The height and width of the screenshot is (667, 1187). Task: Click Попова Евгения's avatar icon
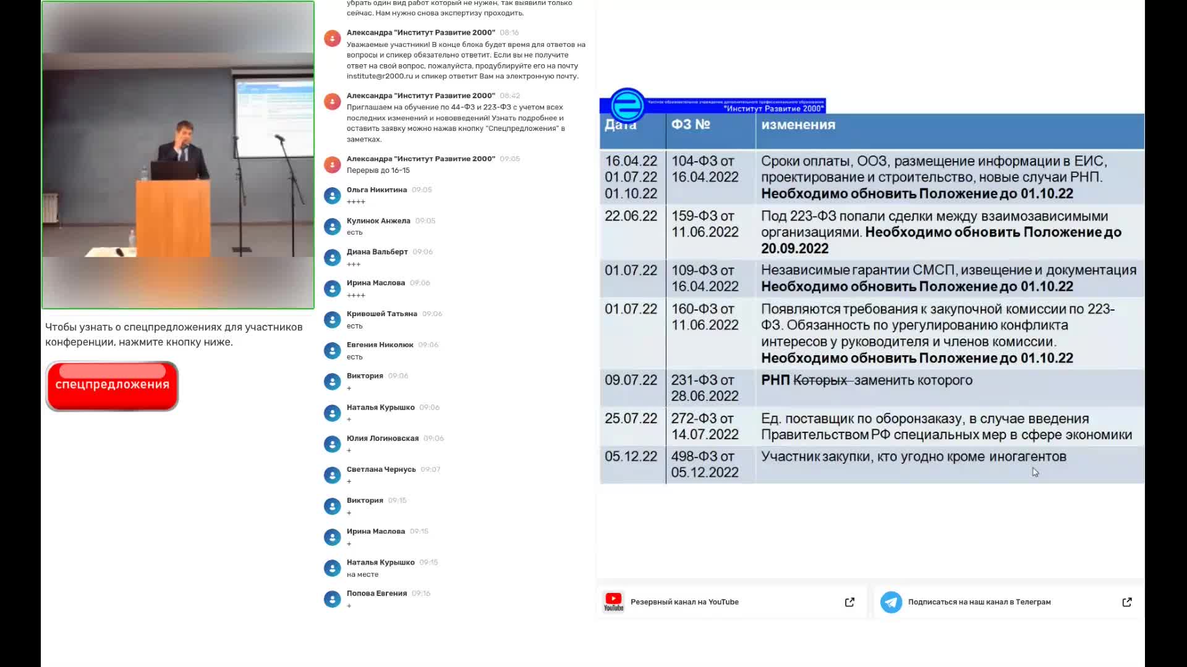coord(332,599)
